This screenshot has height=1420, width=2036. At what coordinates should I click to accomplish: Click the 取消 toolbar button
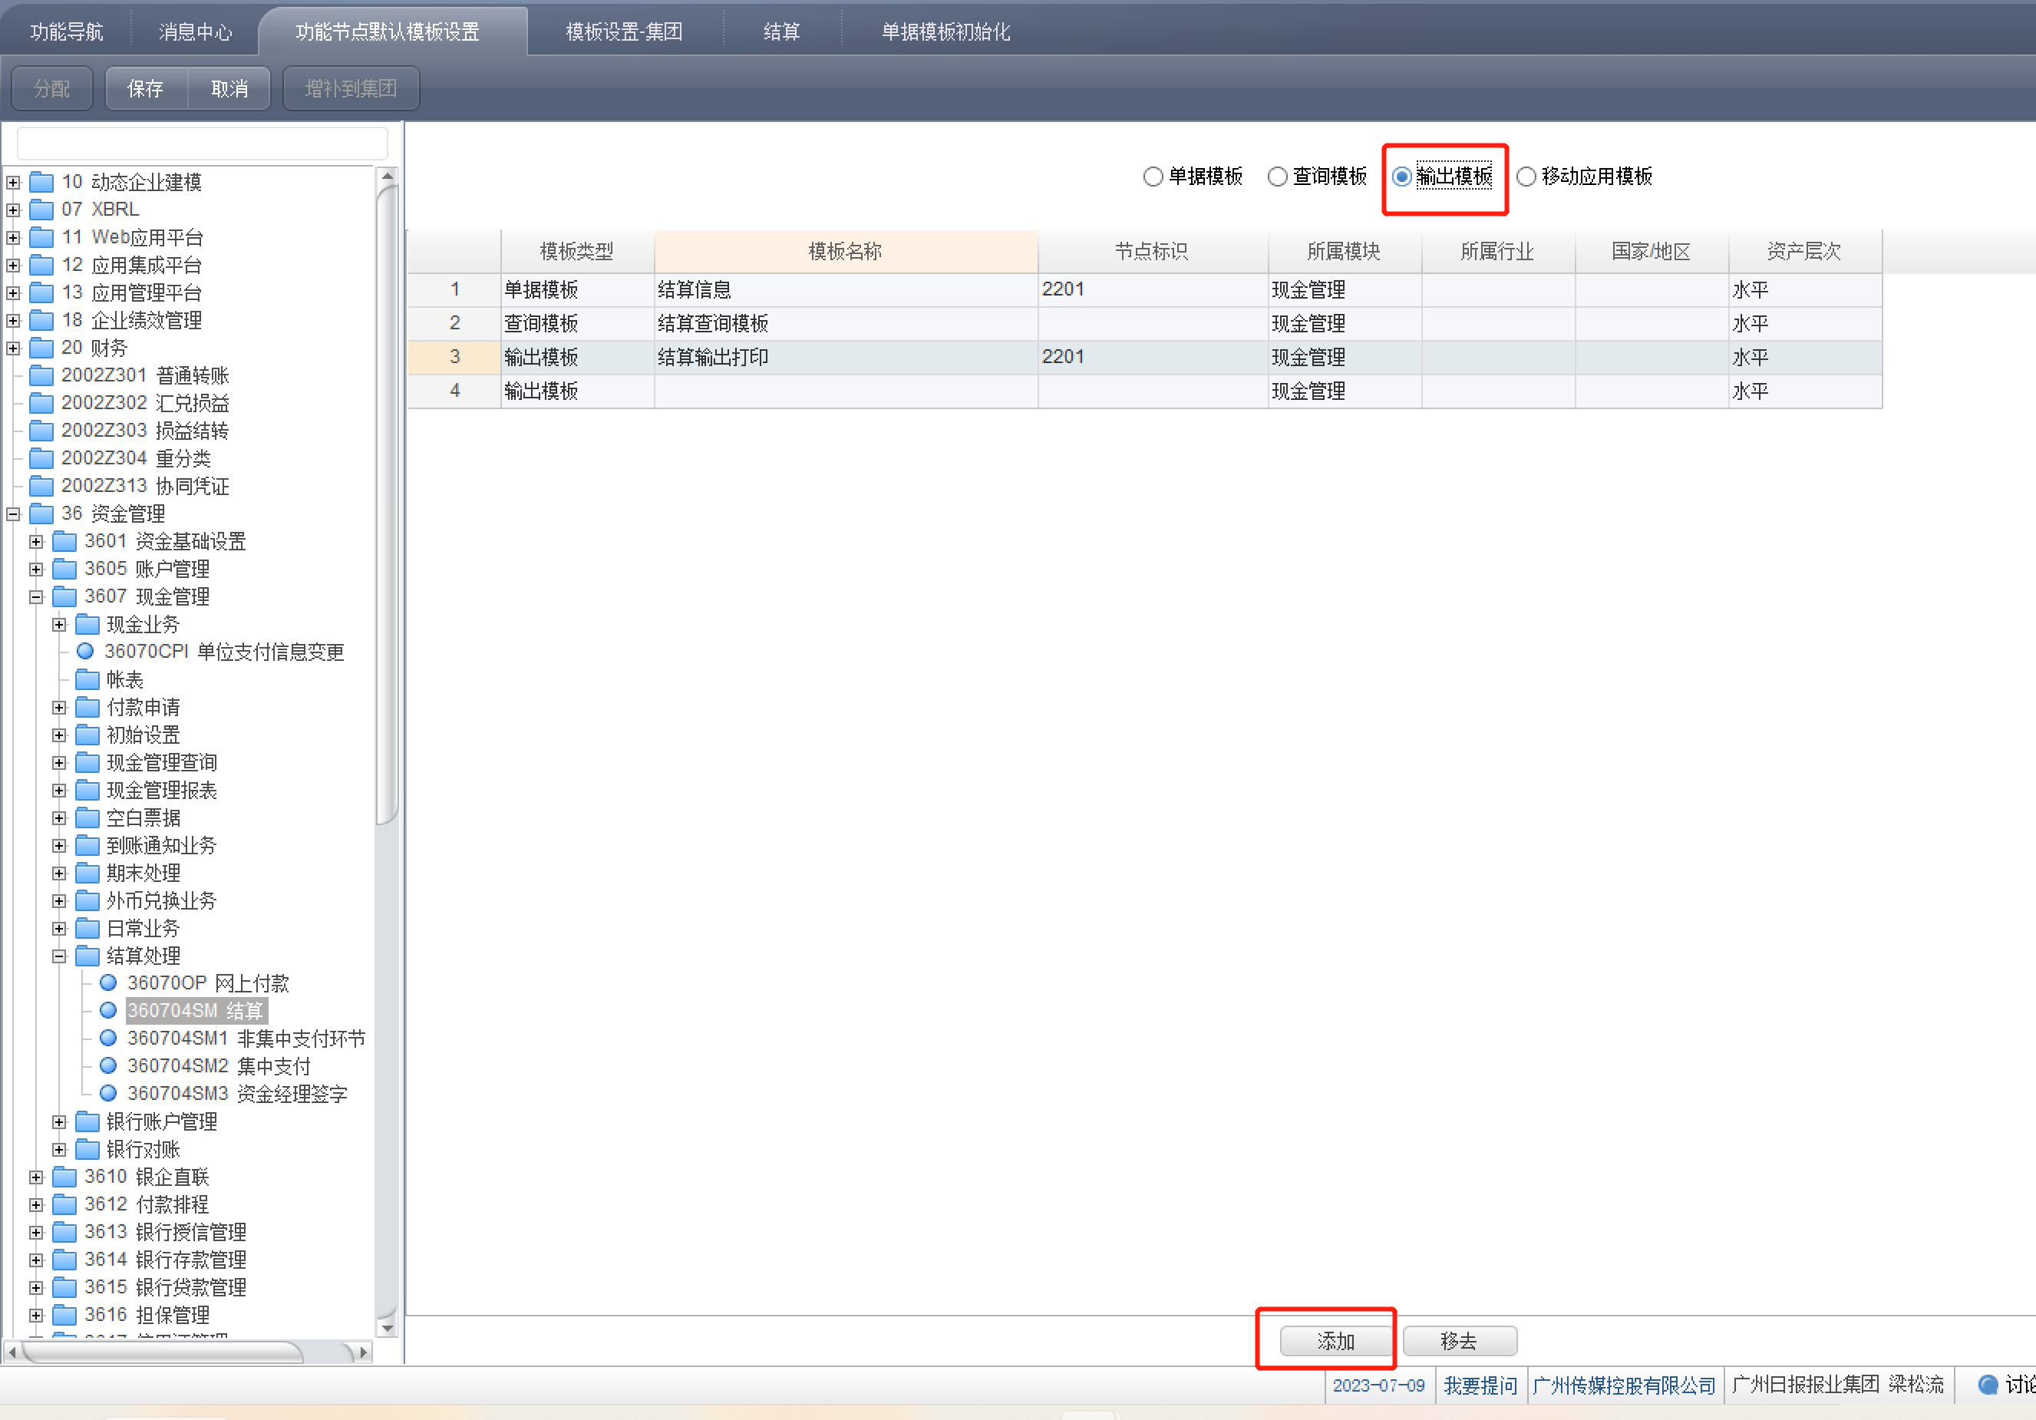[229, 89]
